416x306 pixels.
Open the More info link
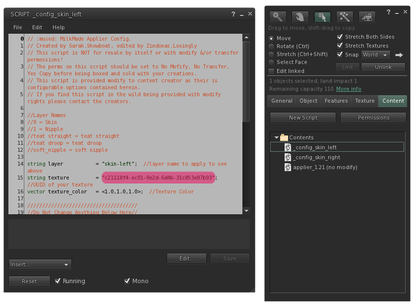[349, 89]
